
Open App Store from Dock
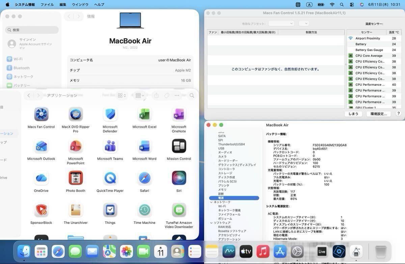tap(280, 252)
